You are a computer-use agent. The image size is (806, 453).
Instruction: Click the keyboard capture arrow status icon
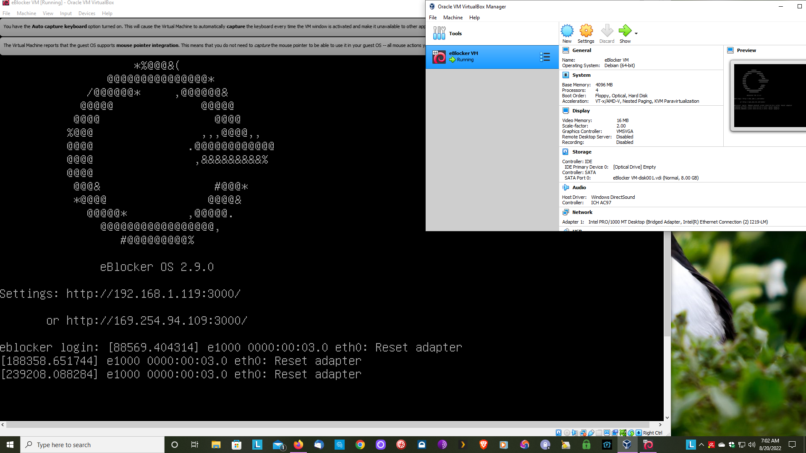pos(639,433)
